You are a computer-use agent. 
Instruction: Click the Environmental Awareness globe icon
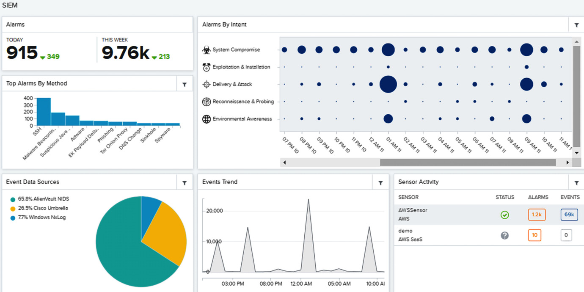206,119
